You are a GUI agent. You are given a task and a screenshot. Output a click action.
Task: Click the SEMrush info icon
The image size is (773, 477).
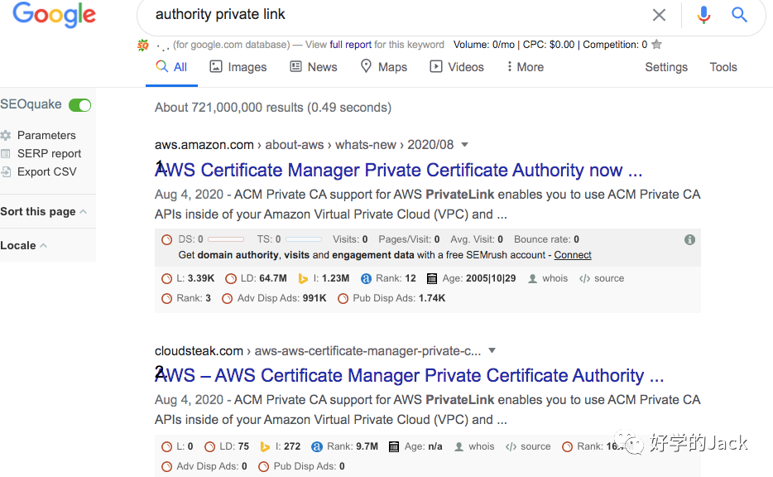tap(689, 239)
